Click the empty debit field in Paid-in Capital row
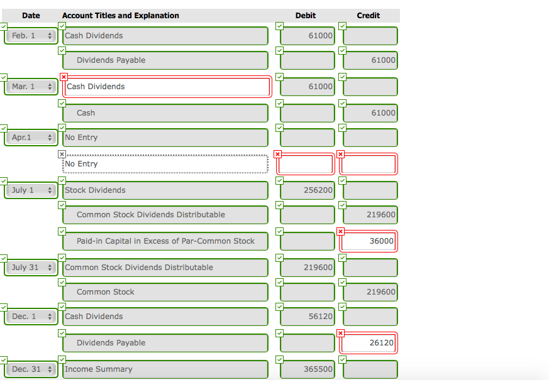 click(x=308, y=241)
